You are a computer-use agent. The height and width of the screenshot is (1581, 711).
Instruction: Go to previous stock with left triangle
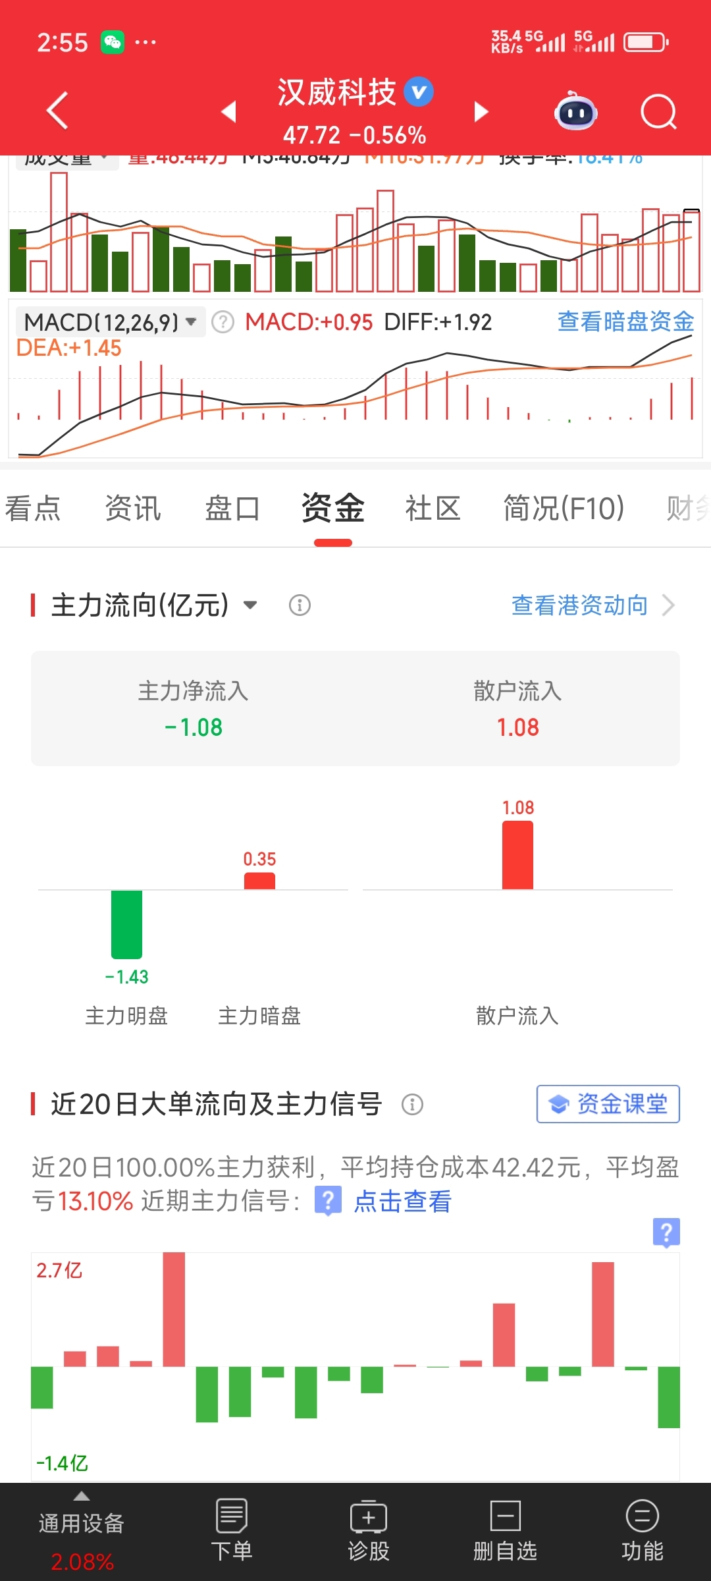[228, 111]
